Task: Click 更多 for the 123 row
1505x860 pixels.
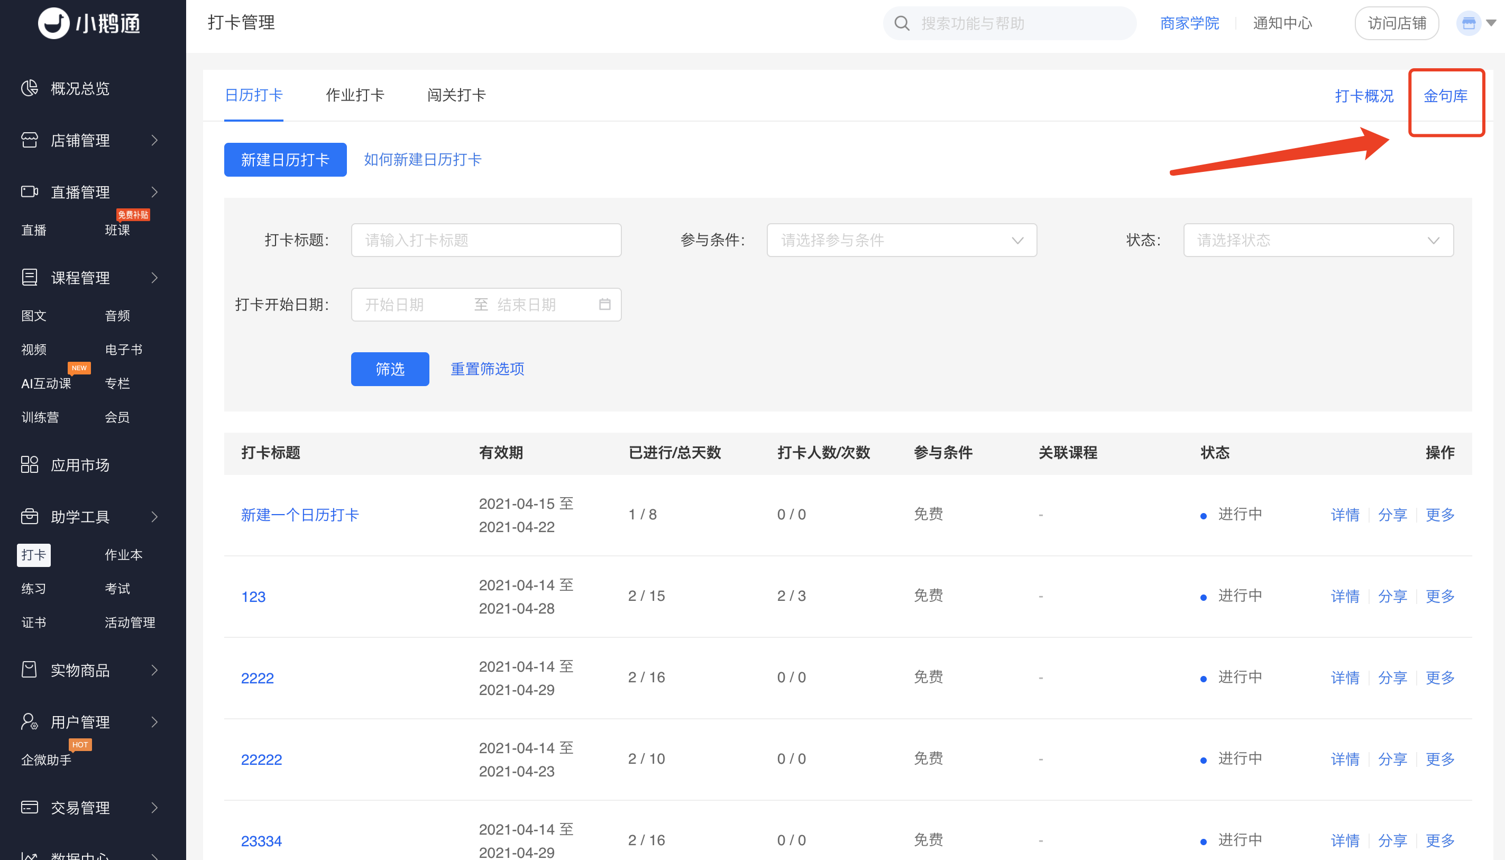Action: click(1439, 597)
